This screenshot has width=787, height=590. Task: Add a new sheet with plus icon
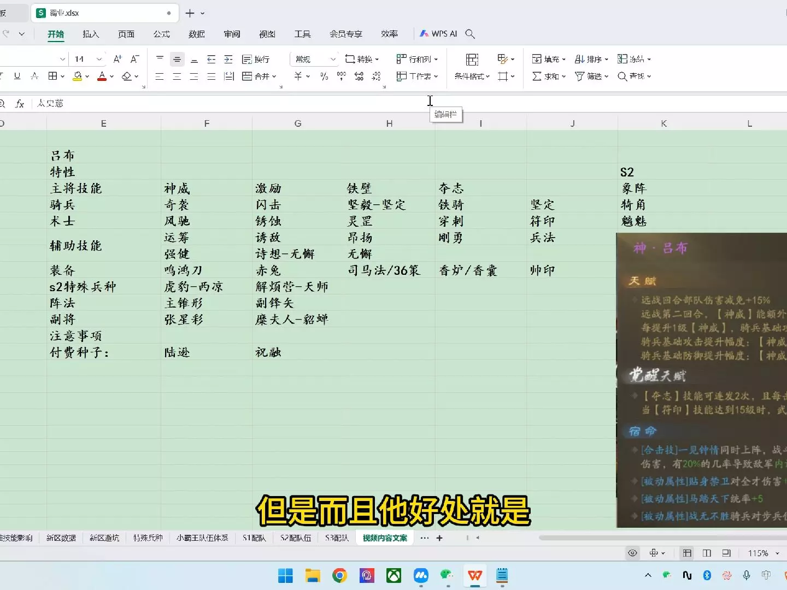click(439, 538)
